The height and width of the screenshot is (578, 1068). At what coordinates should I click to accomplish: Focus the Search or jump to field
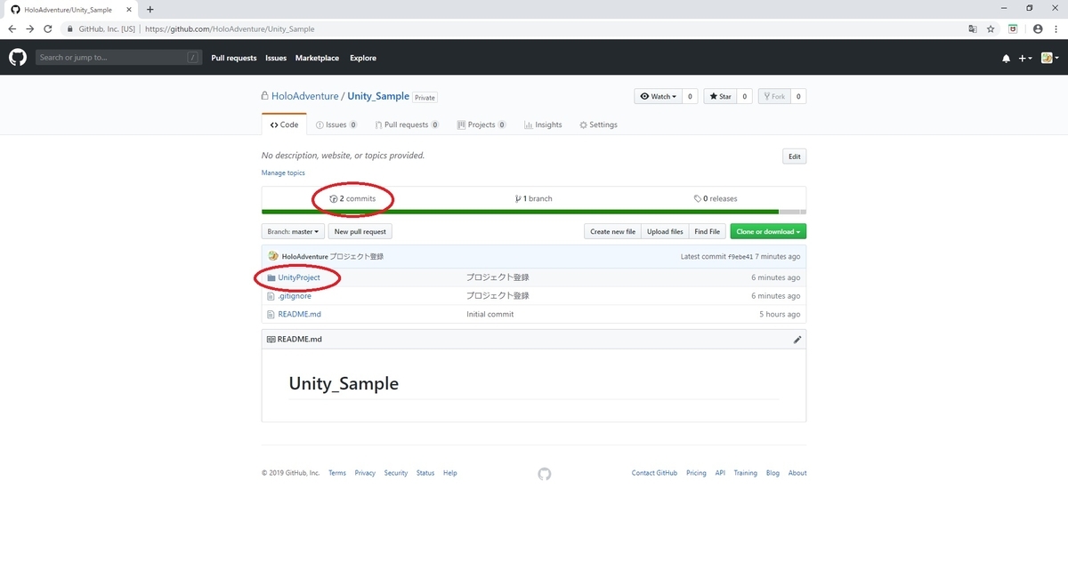(x=119, y=58)
